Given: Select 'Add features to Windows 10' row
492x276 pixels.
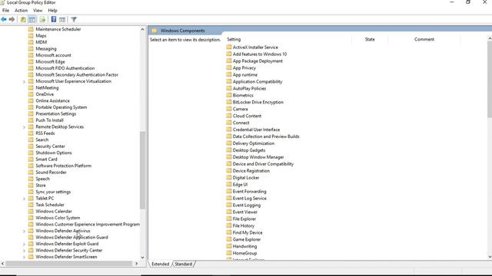Looking at the screenshot, I should click(260, 54).
